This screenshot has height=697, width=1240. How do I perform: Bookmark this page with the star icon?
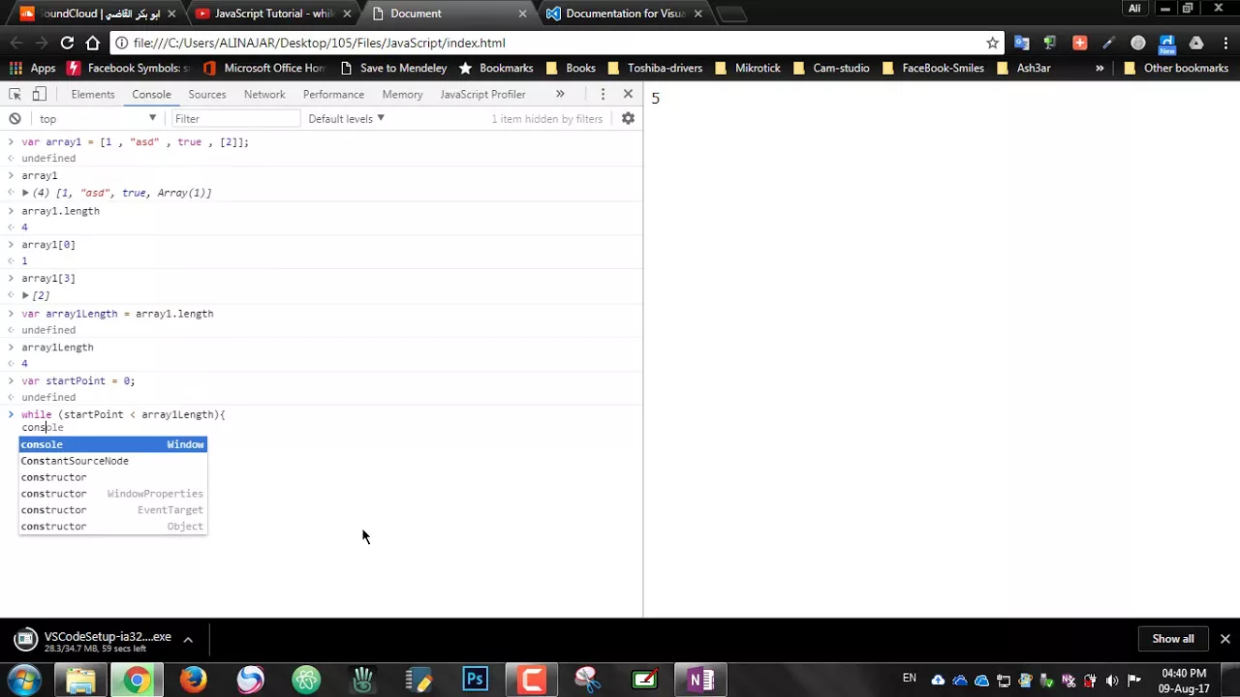tap(992, 43)
